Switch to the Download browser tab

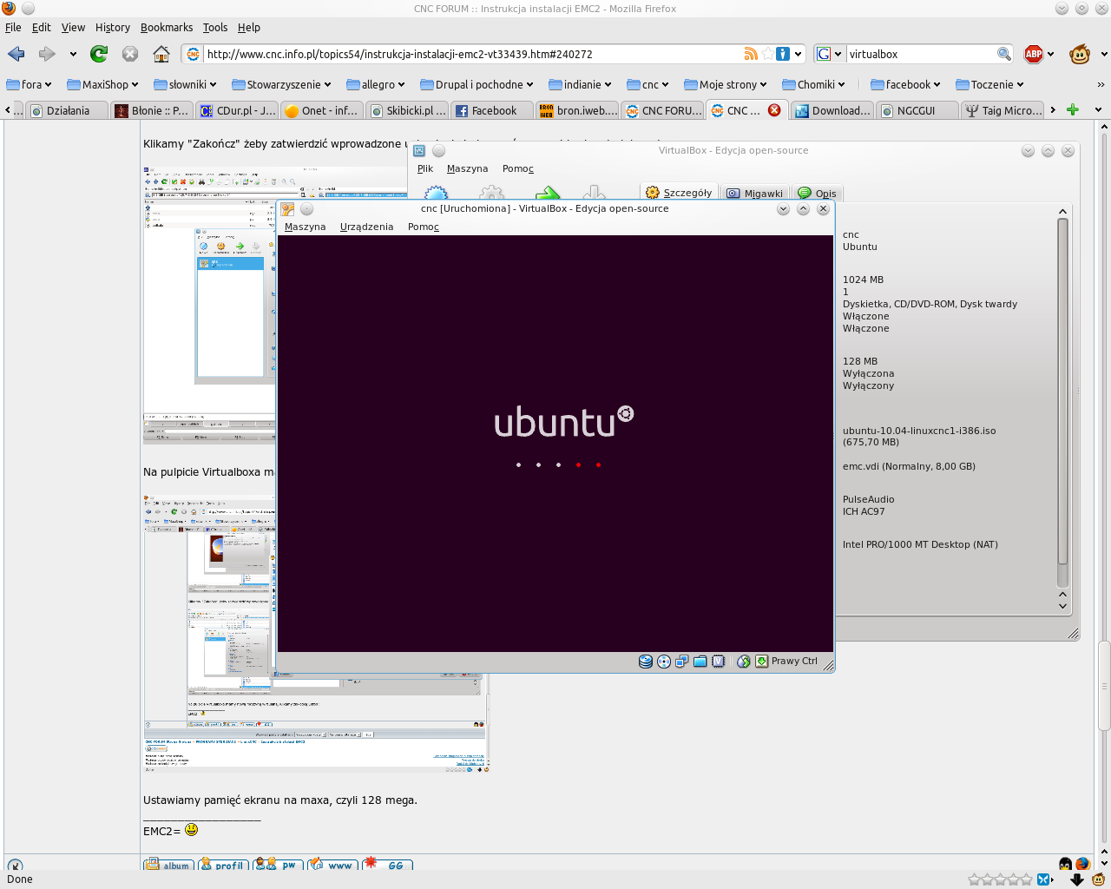click(833, 110)
